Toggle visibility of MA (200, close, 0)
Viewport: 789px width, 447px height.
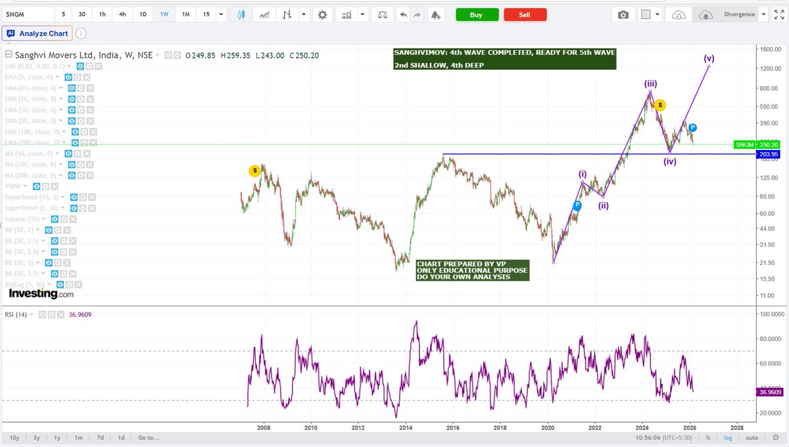[x=72, y=175]
